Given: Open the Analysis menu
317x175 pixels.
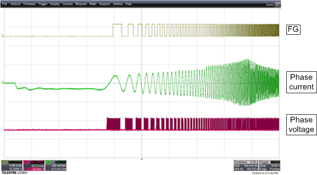Looking at the screenshot, I should pyautogui.click(x=104, y=4).
